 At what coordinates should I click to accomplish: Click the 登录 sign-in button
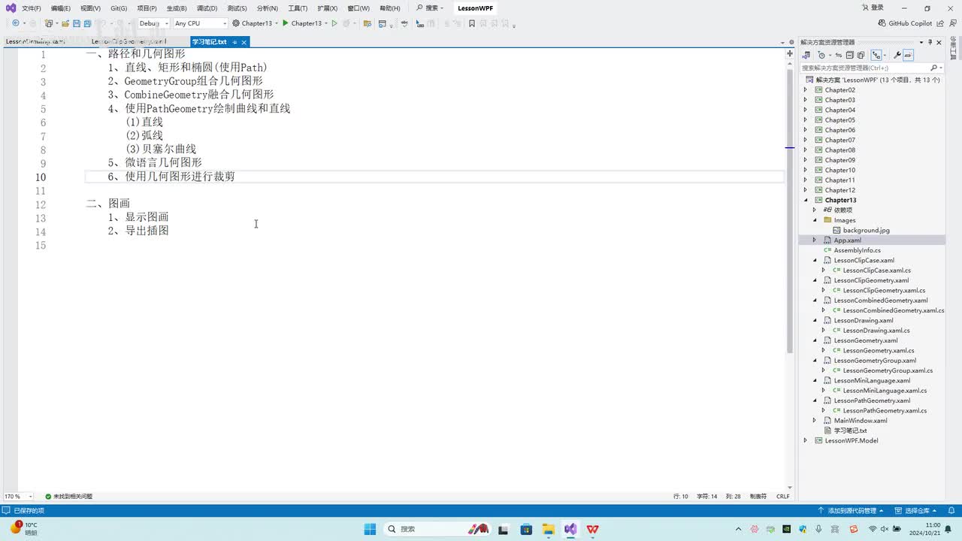tap(872, 8)
